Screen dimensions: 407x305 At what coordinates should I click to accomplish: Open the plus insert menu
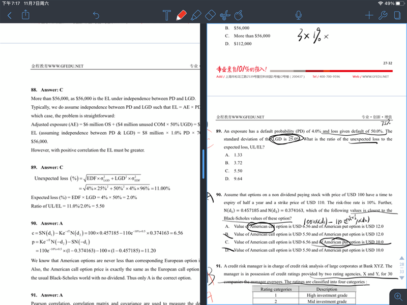pyautogui.click(x=369, y=15)
